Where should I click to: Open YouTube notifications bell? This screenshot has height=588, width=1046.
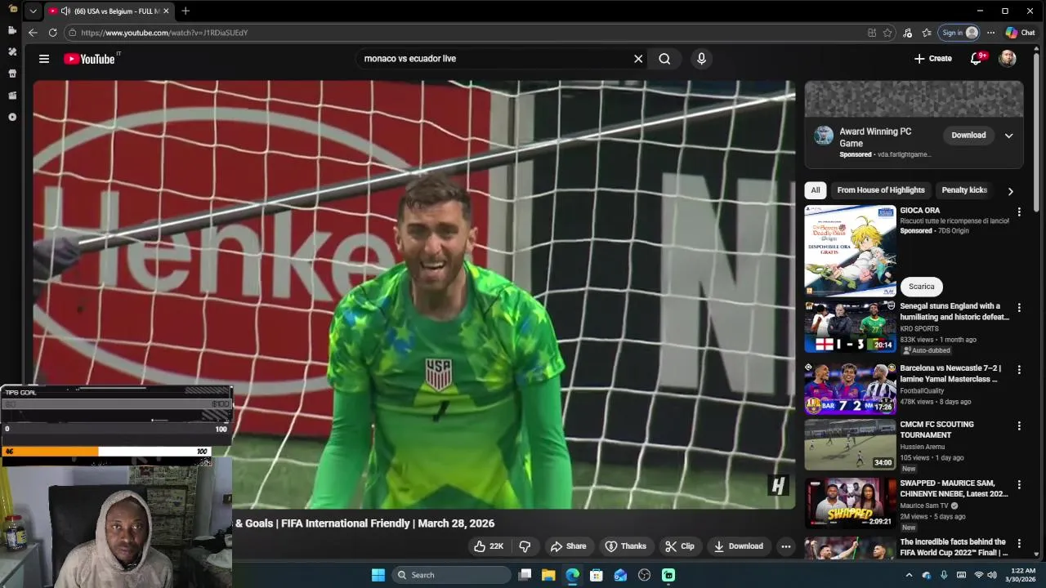(x=976, y=59)
